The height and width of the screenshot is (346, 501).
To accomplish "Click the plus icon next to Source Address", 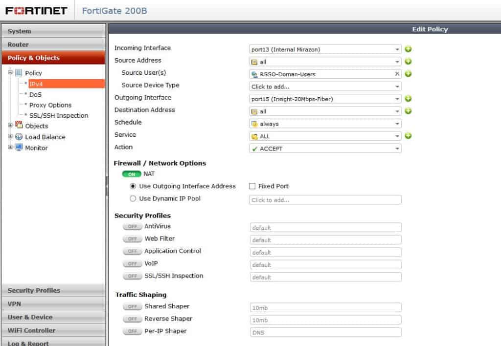I will (x=409, y=62).
